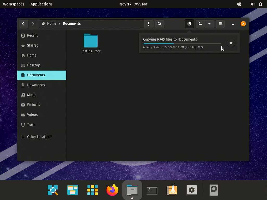267x200 pixels.
Task: Go to Downloads in sidebar
Action: tap(36, 85)
